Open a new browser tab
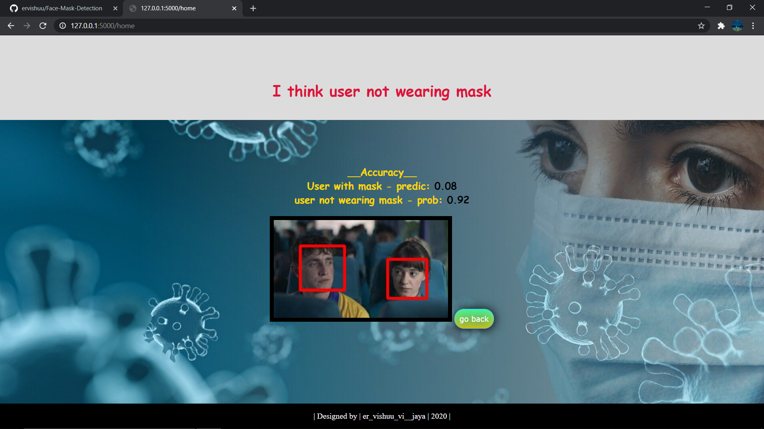Image resolution: width=764 pixels, height=429 pixels. [253, 8]
